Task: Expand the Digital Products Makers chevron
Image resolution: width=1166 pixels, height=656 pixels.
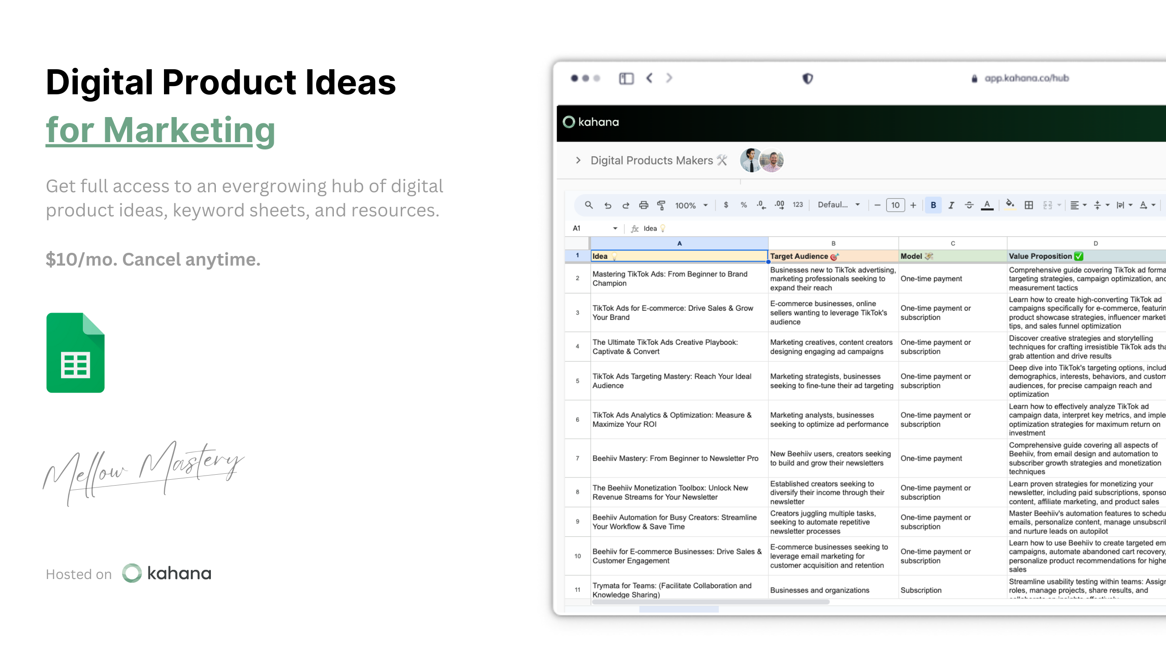Action: [x=578, y=160]
